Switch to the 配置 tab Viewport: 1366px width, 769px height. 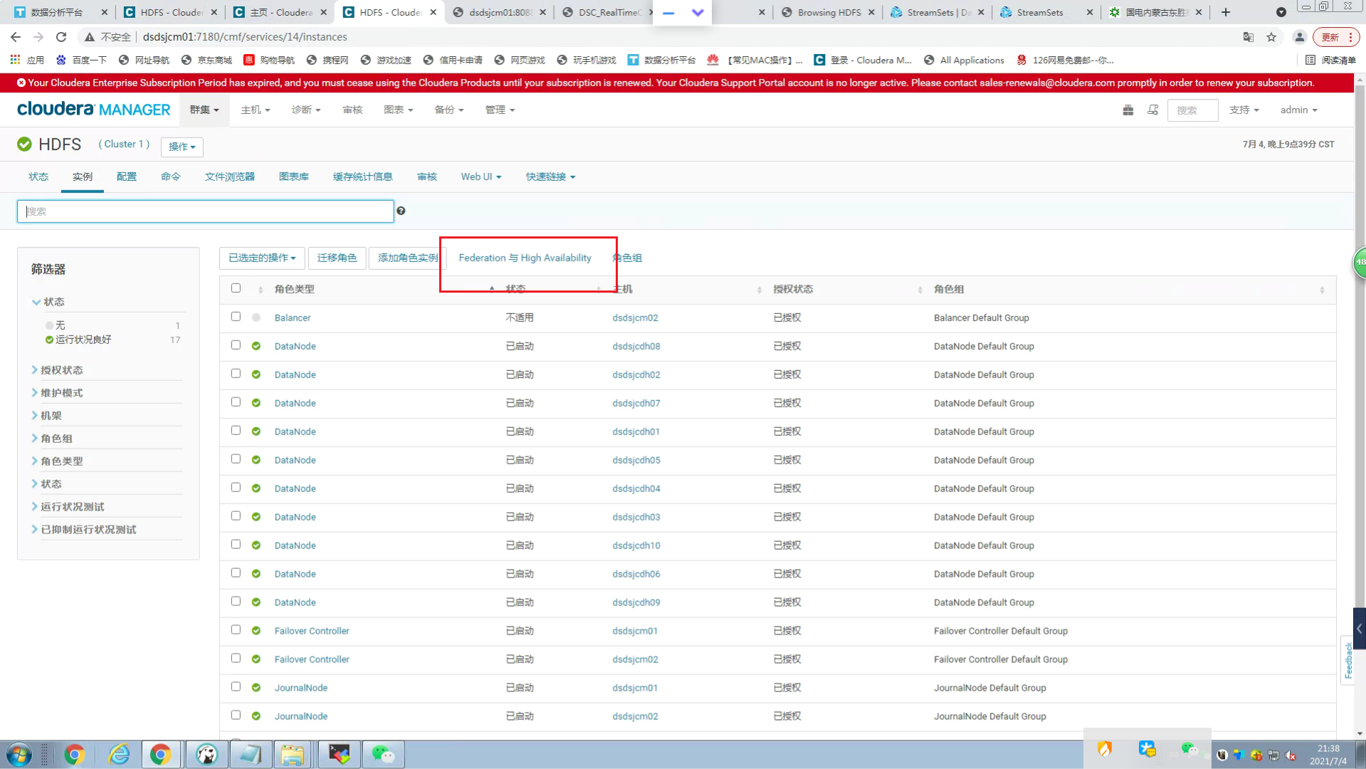(127, 177)
